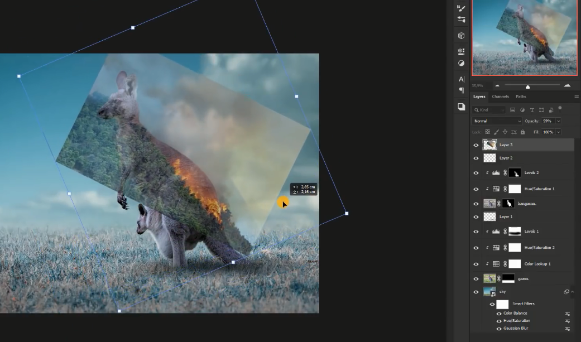Switch to the Paths tab
The height and width of the screenshot is (342, 581).
click(x=520, y=97)
